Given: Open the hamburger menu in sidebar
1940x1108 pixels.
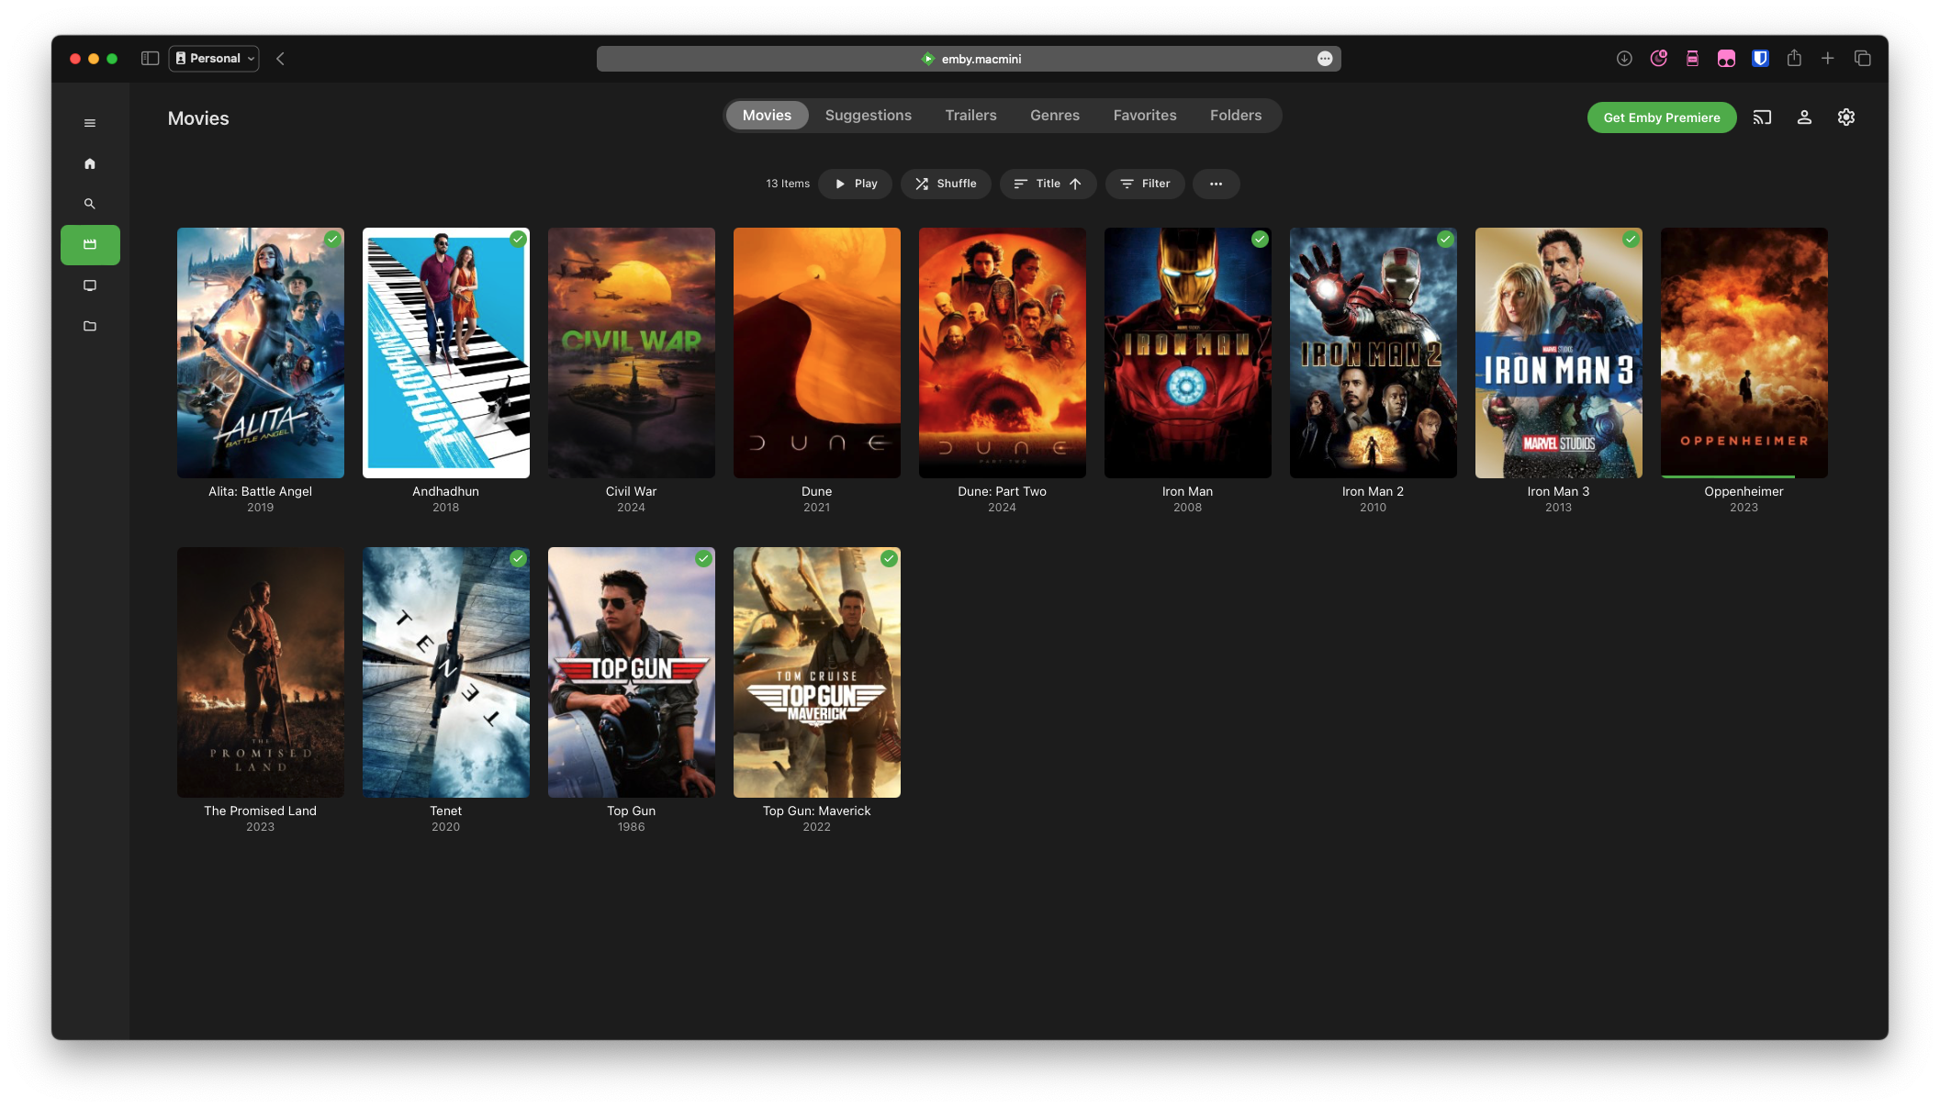Looking at the screenshot, I should point(90,123).
